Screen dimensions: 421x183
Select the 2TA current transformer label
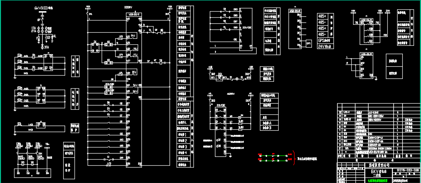[34, 31]
